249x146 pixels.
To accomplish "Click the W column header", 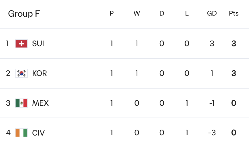I will tap(137, 13).
